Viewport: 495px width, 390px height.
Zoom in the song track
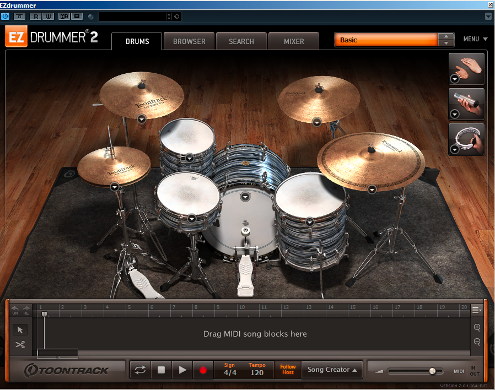tap(477, 328)
